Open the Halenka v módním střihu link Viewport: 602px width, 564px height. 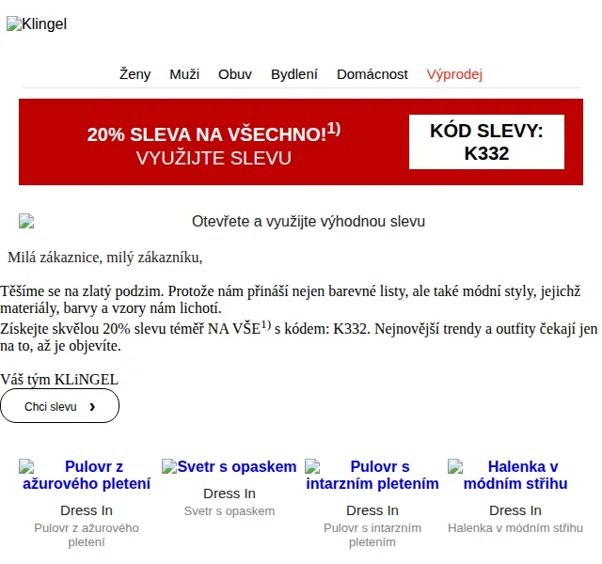point(515,475)
